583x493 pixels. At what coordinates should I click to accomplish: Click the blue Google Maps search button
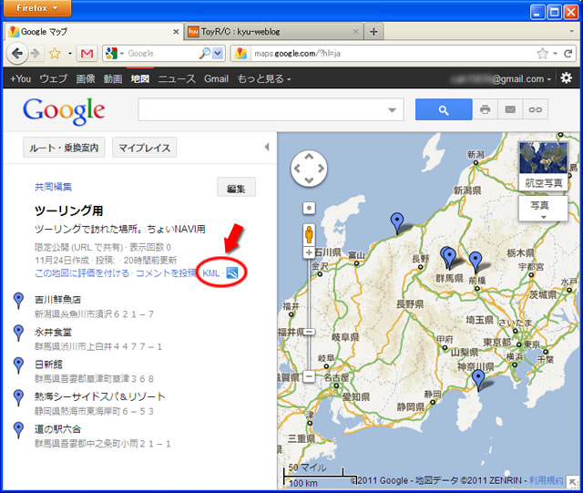[x=444, y=109]
